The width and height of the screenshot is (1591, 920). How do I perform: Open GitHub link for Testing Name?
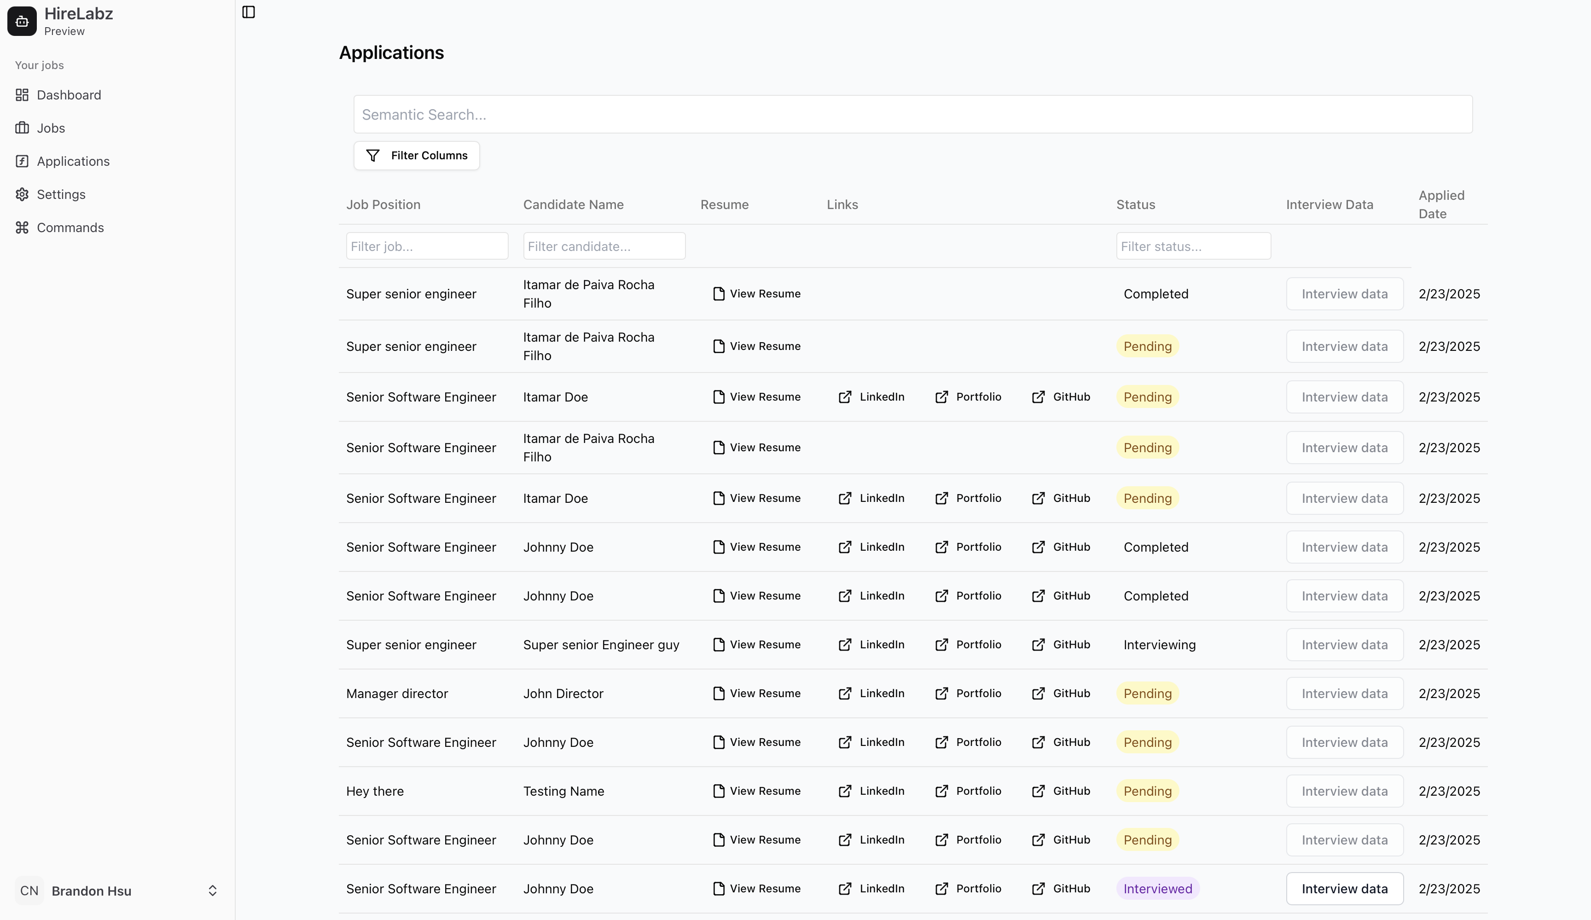point(1061,791)
